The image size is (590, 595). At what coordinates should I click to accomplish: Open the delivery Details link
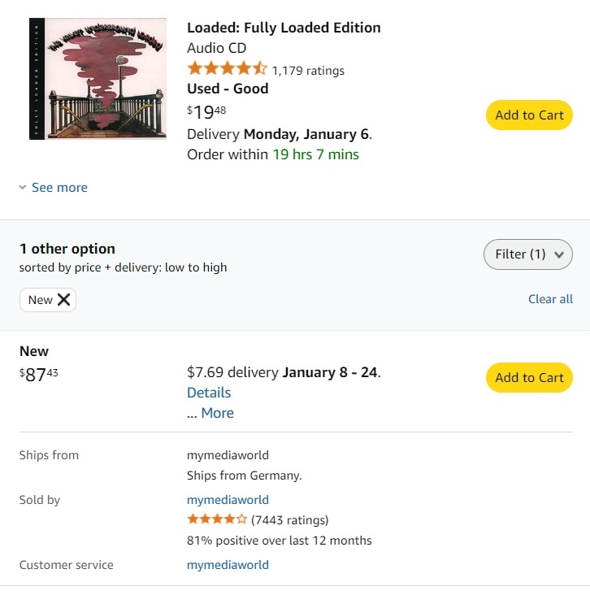[209, 393]
